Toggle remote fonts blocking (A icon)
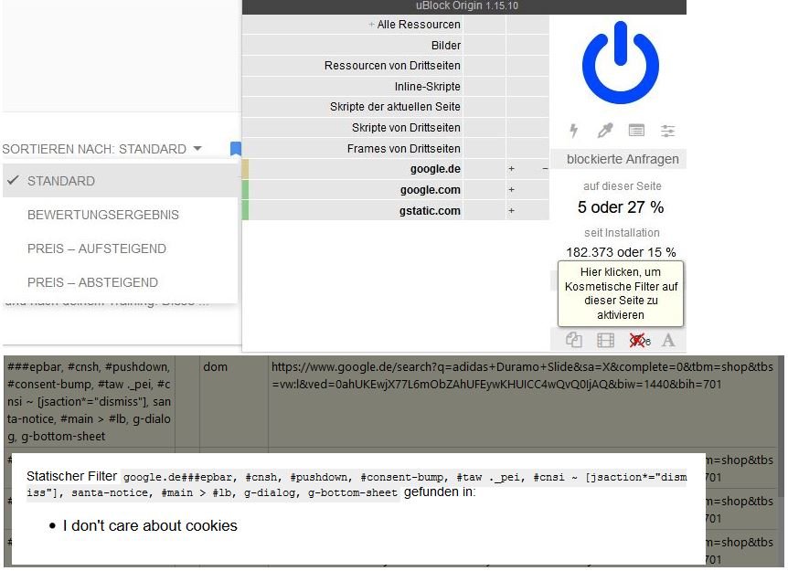The width and height of the screenshot is (788, 571). [x=668, y=340]
